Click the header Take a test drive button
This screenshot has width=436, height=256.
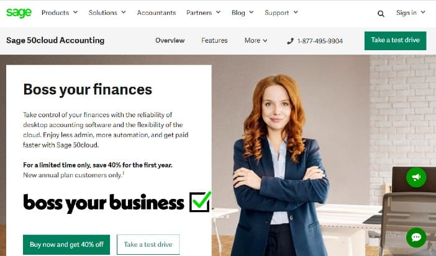[395, 40]
